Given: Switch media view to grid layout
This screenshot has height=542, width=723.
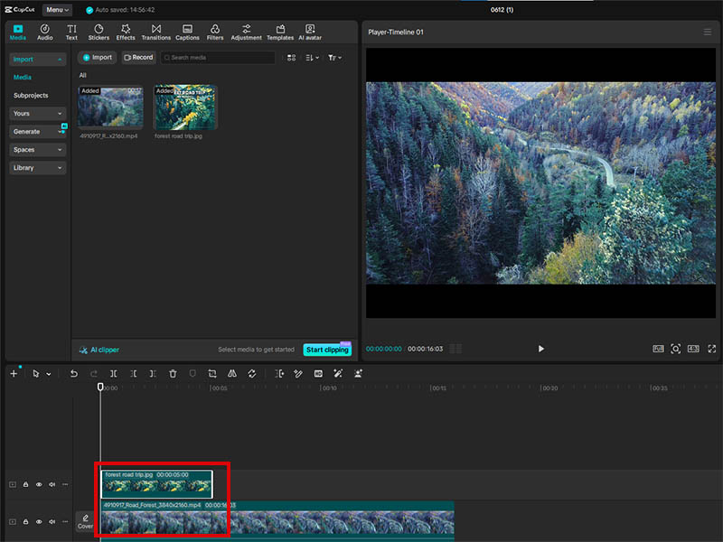Looking at the screenshot, I should point(291,58).
